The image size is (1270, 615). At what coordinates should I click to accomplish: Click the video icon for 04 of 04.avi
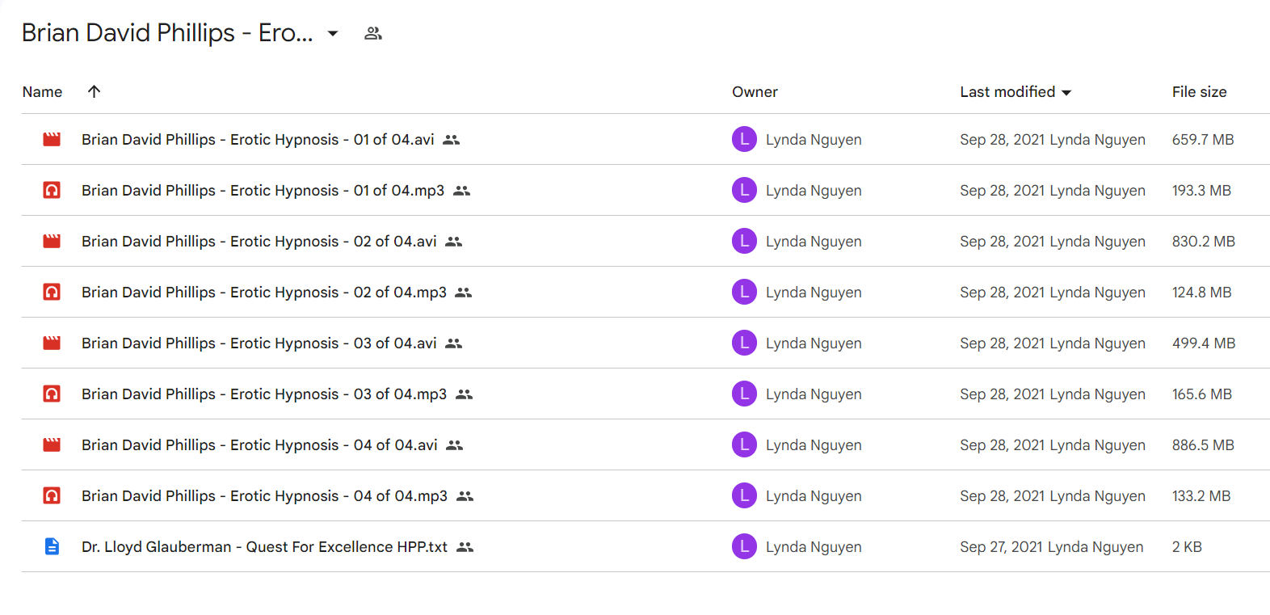pyautogui.click(x=52, y=444)
